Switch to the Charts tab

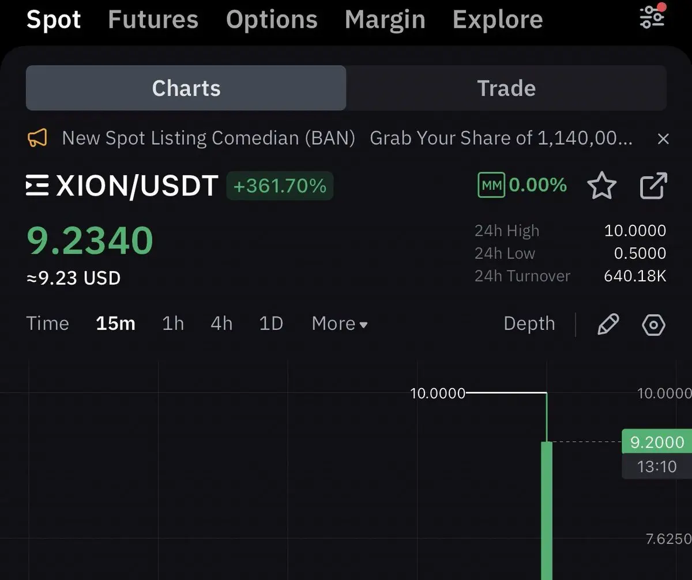pyautogui.click(x=186, y=88)
